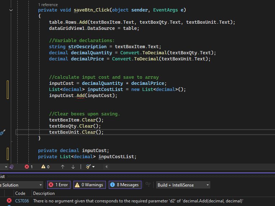Click the textBoxQty.Clear() line
275x206 pixels.
[x=75, y=126]
